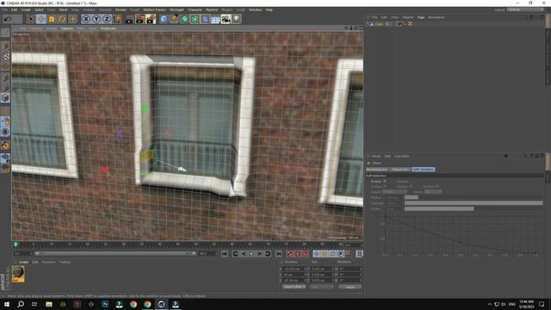Open the Layout dropdown
The height and width of the screenshot is (310, 551).
tap(526, 9)
